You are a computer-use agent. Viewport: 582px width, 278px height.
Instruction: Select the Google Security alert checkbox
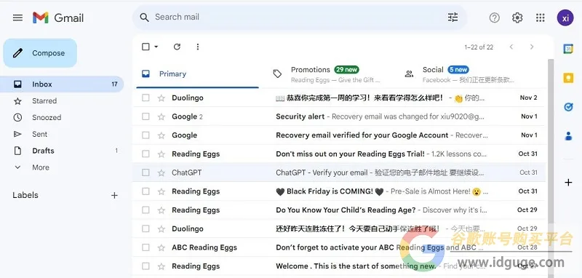tap(145, 116)
